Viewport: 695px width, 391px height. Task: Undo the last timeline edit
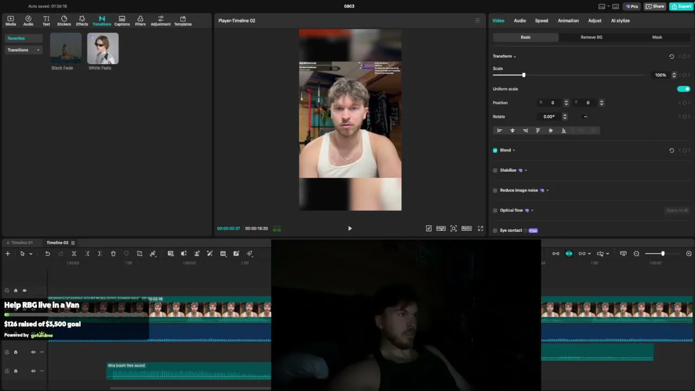point(48,254)
